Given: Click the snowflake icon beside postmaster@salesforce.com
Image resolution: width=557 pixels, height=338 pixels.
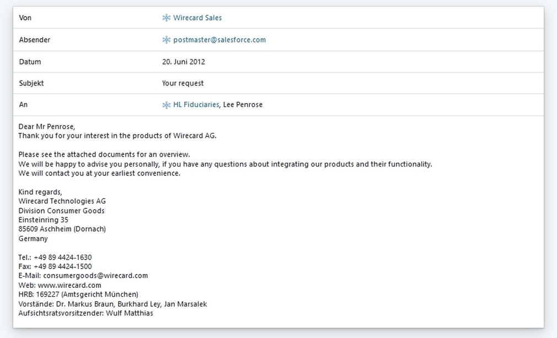Looking at the screenshot, I should [x=166, y=40].
